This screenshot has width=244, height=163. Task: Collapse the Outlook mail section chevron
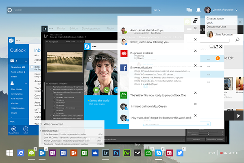tap(26, 61)
